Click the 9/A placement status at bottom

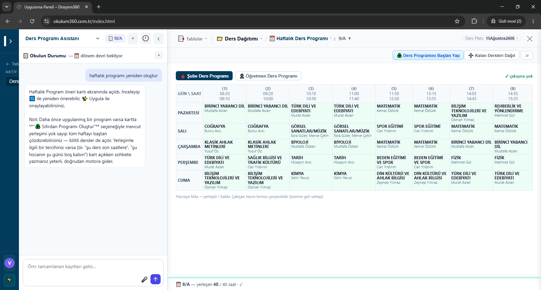pos(209,284)
